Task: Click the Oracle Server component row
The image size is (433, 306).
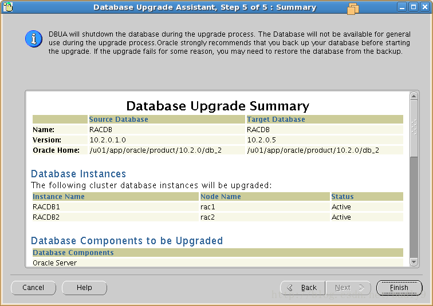Action: (218, 263)
